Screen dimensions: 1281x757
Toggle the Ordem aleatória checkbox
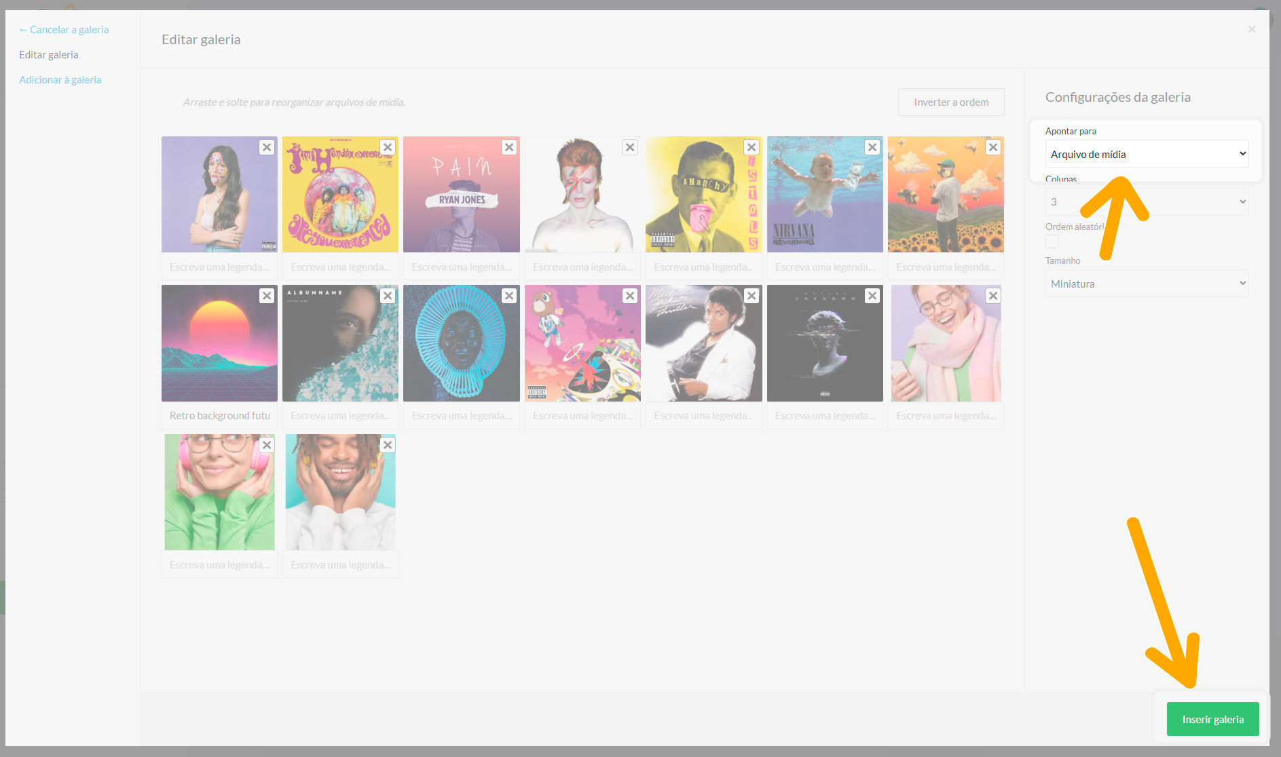click(x=1052, y=242)
